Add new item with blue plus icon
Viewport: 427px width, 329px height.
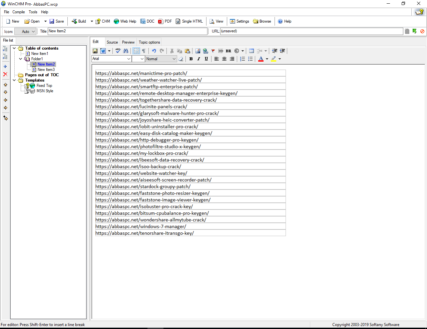click(5, 67)
